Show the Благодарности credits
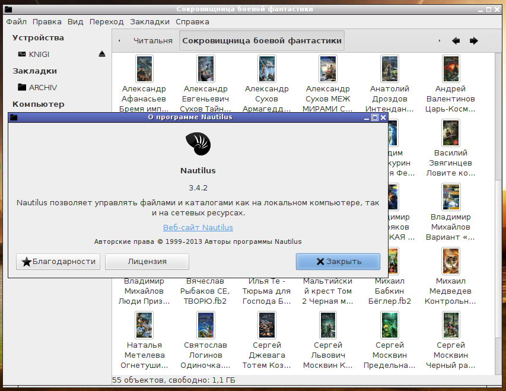 click(58, 262)
